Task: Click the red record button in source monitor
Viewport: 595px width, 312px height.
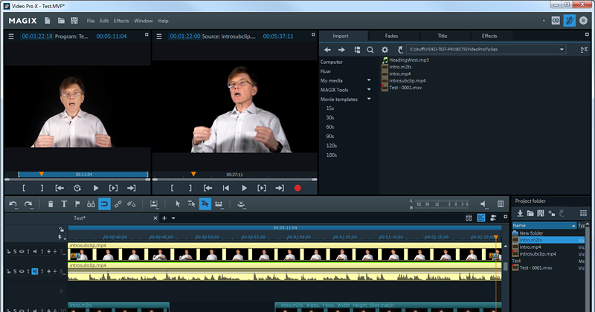Action: click(x=297, y=189)
